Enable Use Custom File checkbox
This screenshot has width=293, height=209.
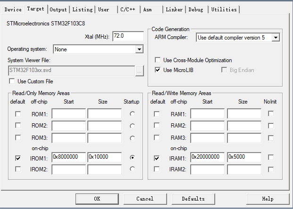[12, 81]
